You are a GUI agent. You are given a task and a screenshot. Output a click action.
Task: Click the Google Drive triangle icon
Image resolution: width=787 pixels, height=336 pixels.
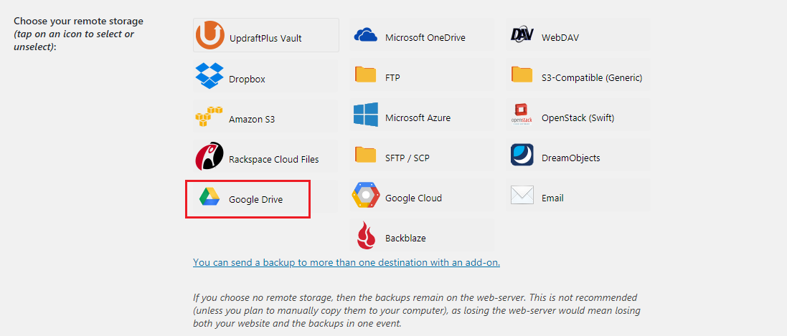pos(209,197)
